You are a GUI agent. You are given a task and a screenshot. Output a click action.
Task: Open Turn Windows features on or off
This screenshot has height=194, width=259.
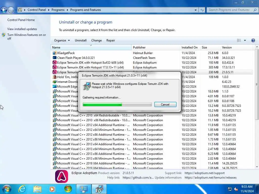tap(27, 37)
